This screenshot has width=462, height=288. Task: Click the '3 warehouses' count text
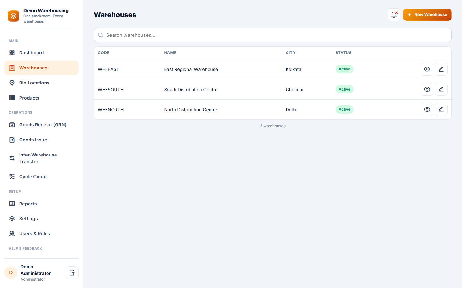[x=273, y=126]
